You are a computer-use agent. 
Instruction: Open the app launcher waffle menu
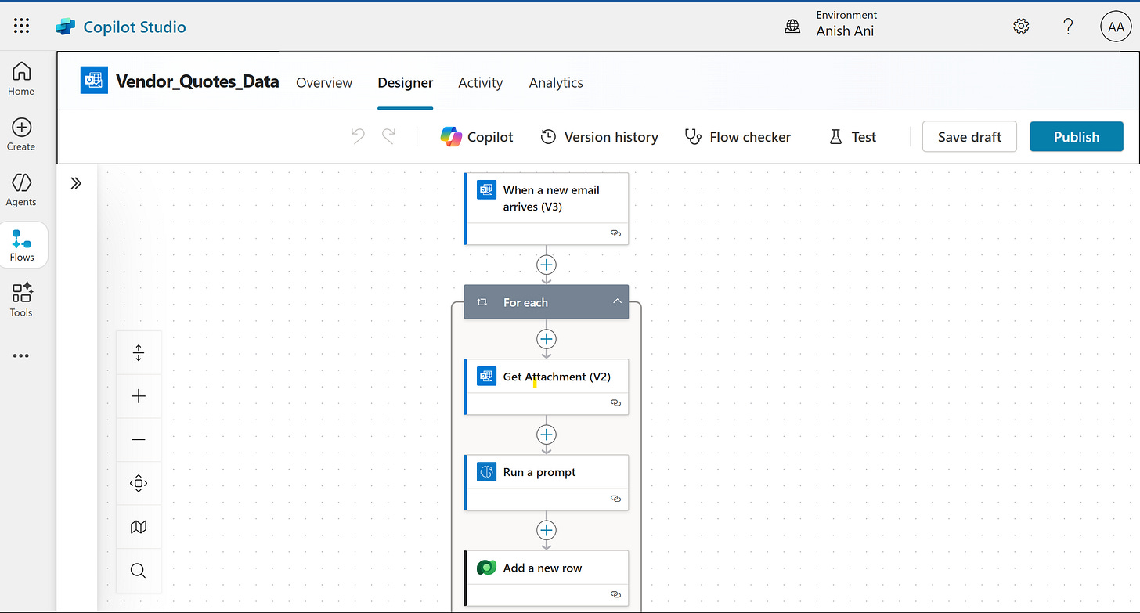[x=22, y=27]
